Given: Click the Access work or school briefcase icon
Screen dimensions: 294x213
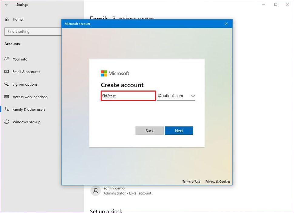Looking at the screenshot, I should [7, 97].
